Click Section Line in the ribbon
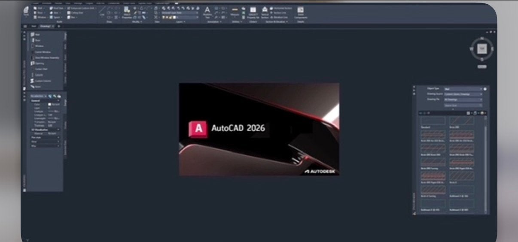This screenshot has width=518, height=242. coord(278,12)
